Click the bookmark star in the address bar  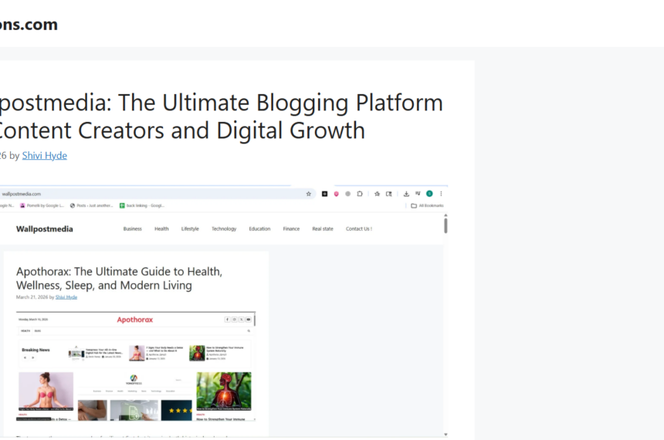click(x=309, y=194)
